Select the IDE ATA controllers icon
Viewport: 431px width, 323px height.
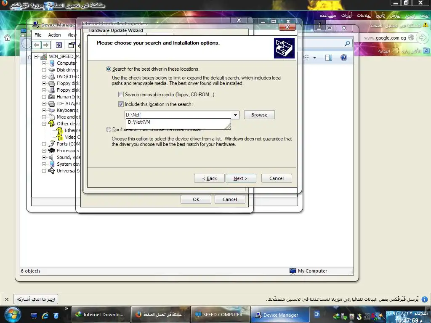click(52, 103)
